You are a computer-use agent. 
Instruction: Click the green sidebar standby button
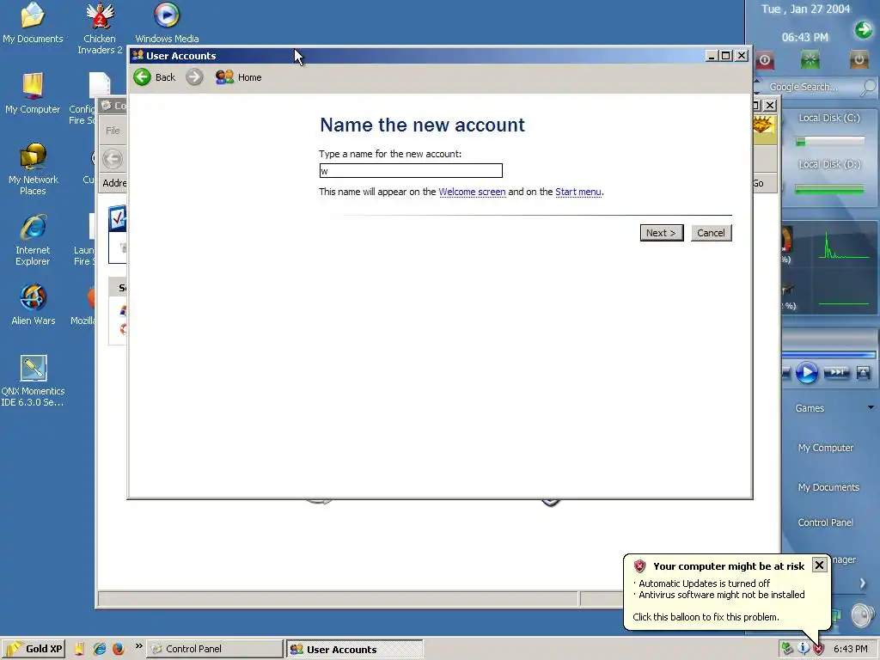click(x=810, y=59)
